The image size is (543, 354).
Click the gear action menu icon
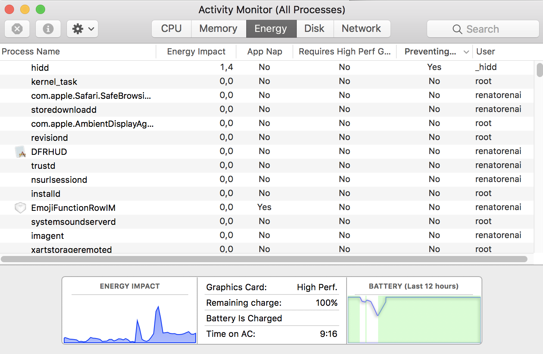[78, 29]
